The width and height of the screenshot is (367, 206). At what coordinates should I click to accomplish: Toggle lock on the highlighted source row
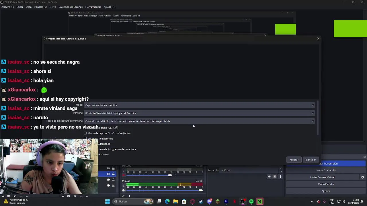coord(113,174)
